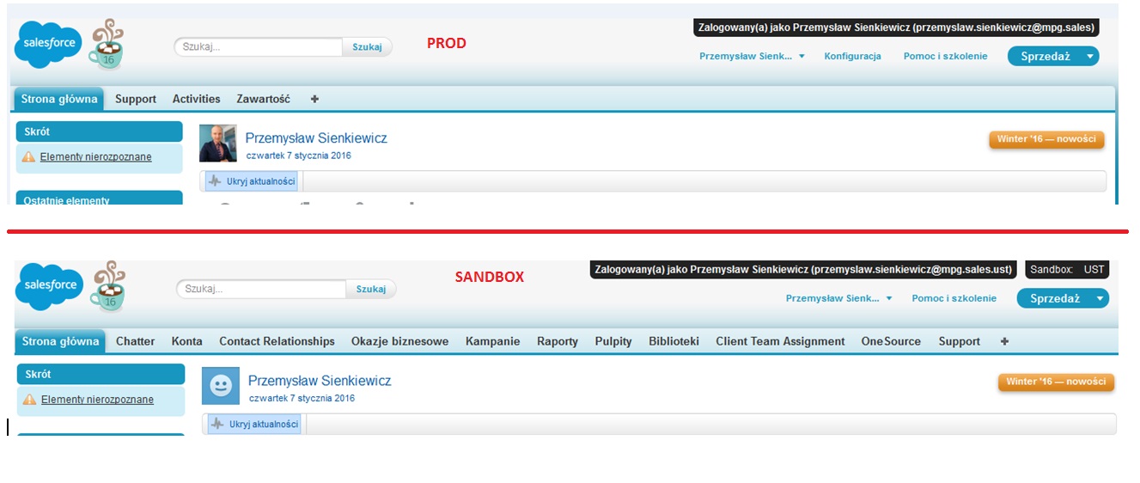Open the Contact Relationships tab
Viewport: 1140px width, 483px height.
click(277, 341)
